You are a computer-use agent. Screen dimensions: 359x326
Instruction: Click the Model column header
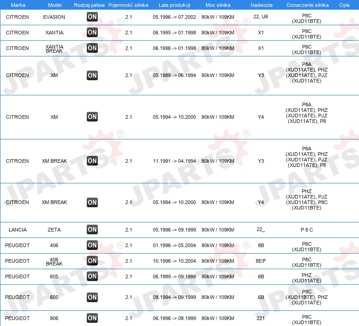point(55,5)
